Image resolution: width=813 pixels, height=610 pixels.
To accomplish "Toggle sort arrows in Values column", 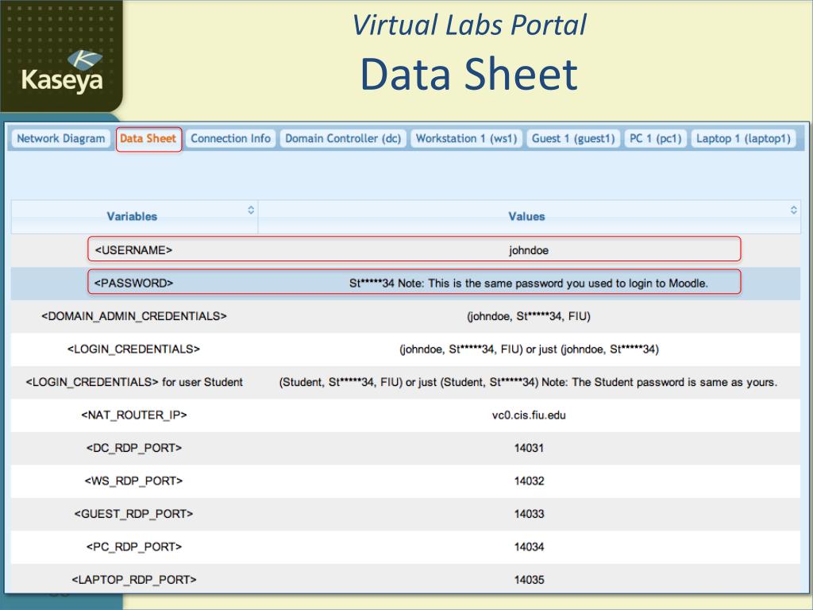I will 793,210.
